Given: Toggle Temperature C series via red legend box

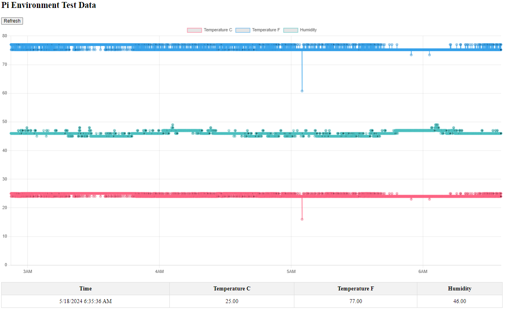Looking at the screenshot, I should point(194,30).
